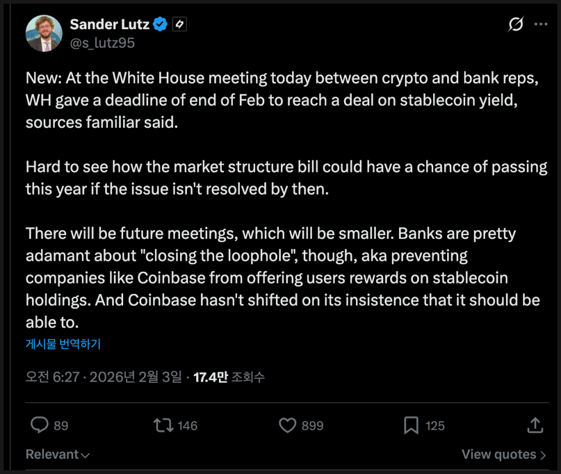Click the Sander Lutz display name
The height and width of the screenshot is (474, 561).
click(x=109, y=24)
